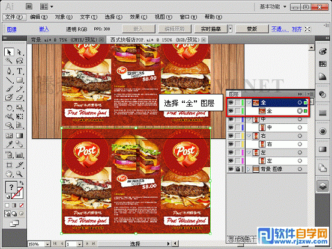Viewport: 332px width, 249px height.
Task: Select the Type tool
Action: [x=19, y=71]
